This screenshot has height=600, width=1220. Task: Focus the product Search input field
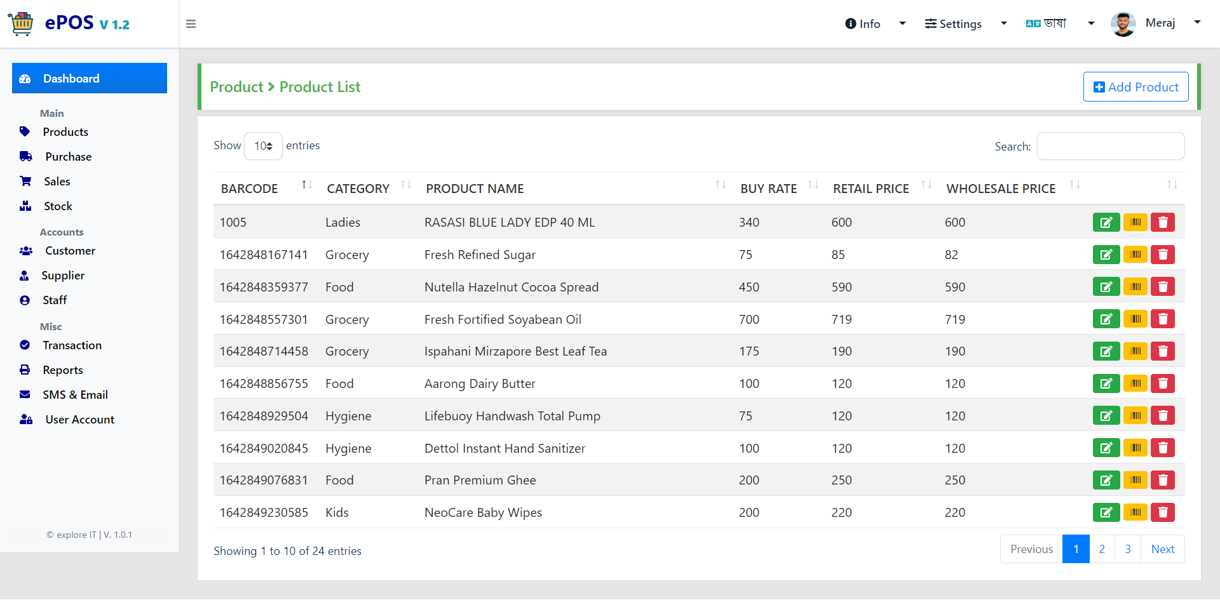tap(1110, 146)
